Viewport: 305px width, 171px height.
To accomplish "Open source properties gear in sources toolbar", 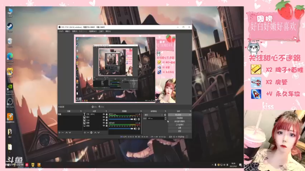I will (x=91, y=133).
